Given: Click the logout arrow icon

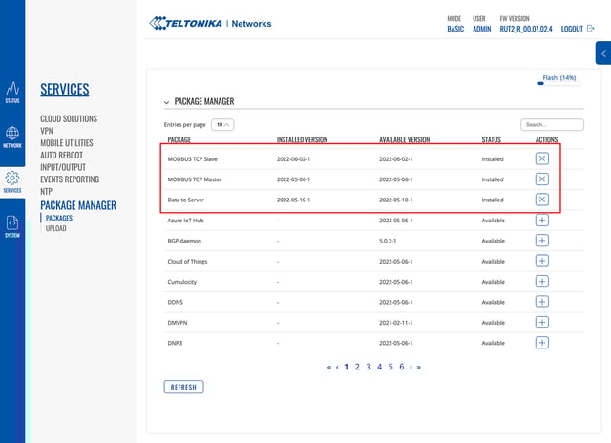Looking at the screenshot, I should coord(590,29).
